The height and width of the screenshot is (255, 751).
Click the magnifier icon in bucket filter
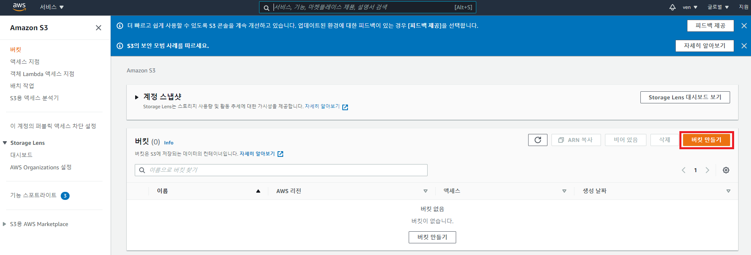tap(142, 170)
